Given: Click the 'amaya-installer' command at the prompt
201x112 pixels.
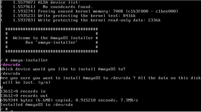Looking at the screenshot, I should 29,60.
